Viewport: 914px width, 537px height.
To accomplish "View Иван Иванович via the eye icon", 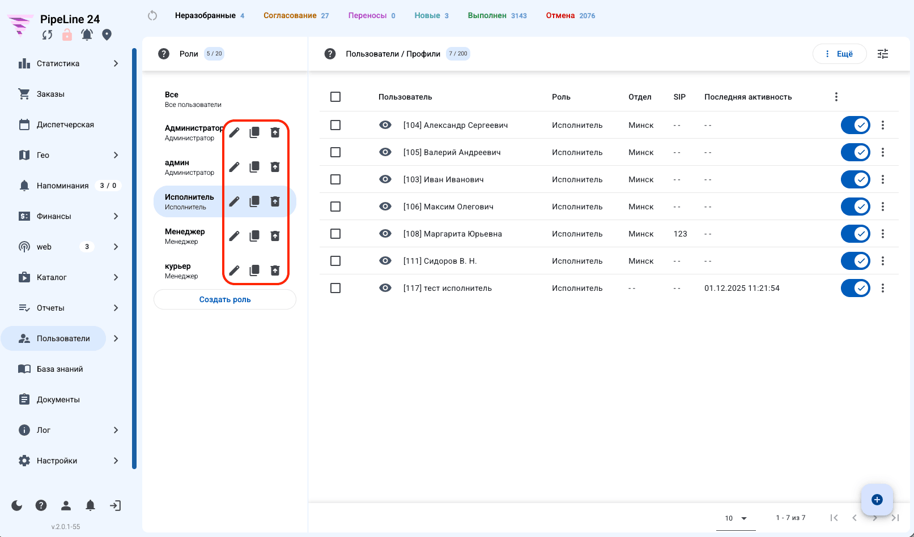I will coord(385,179).
